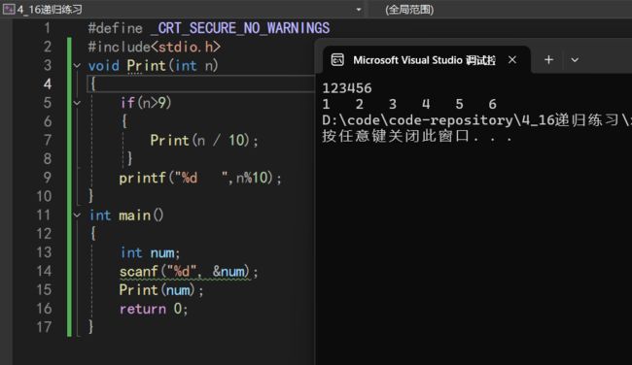Viewport: 632px width, 365px height.
Task: Select the Microsoft Visual Studio debug console tab
Action: [425, 60]
